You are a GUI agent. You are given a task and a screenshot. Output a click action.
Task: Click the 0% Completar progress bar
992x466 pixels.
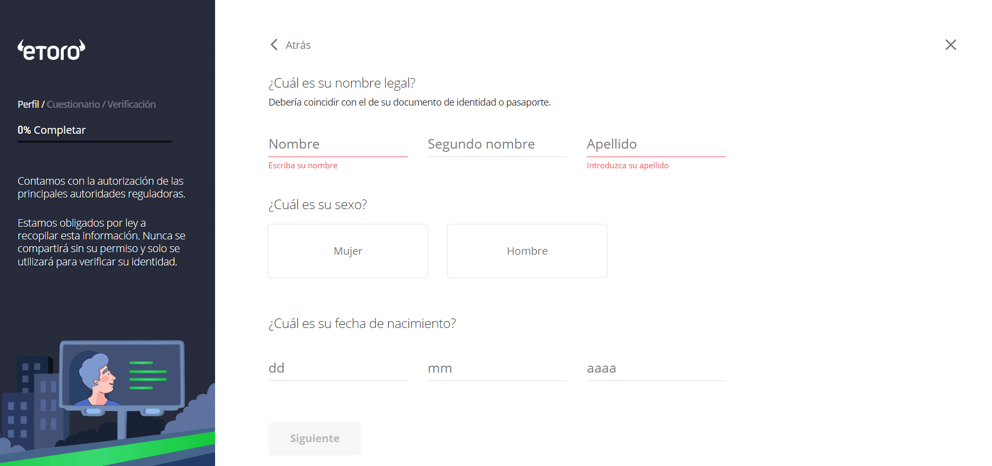tap(95, 141)
